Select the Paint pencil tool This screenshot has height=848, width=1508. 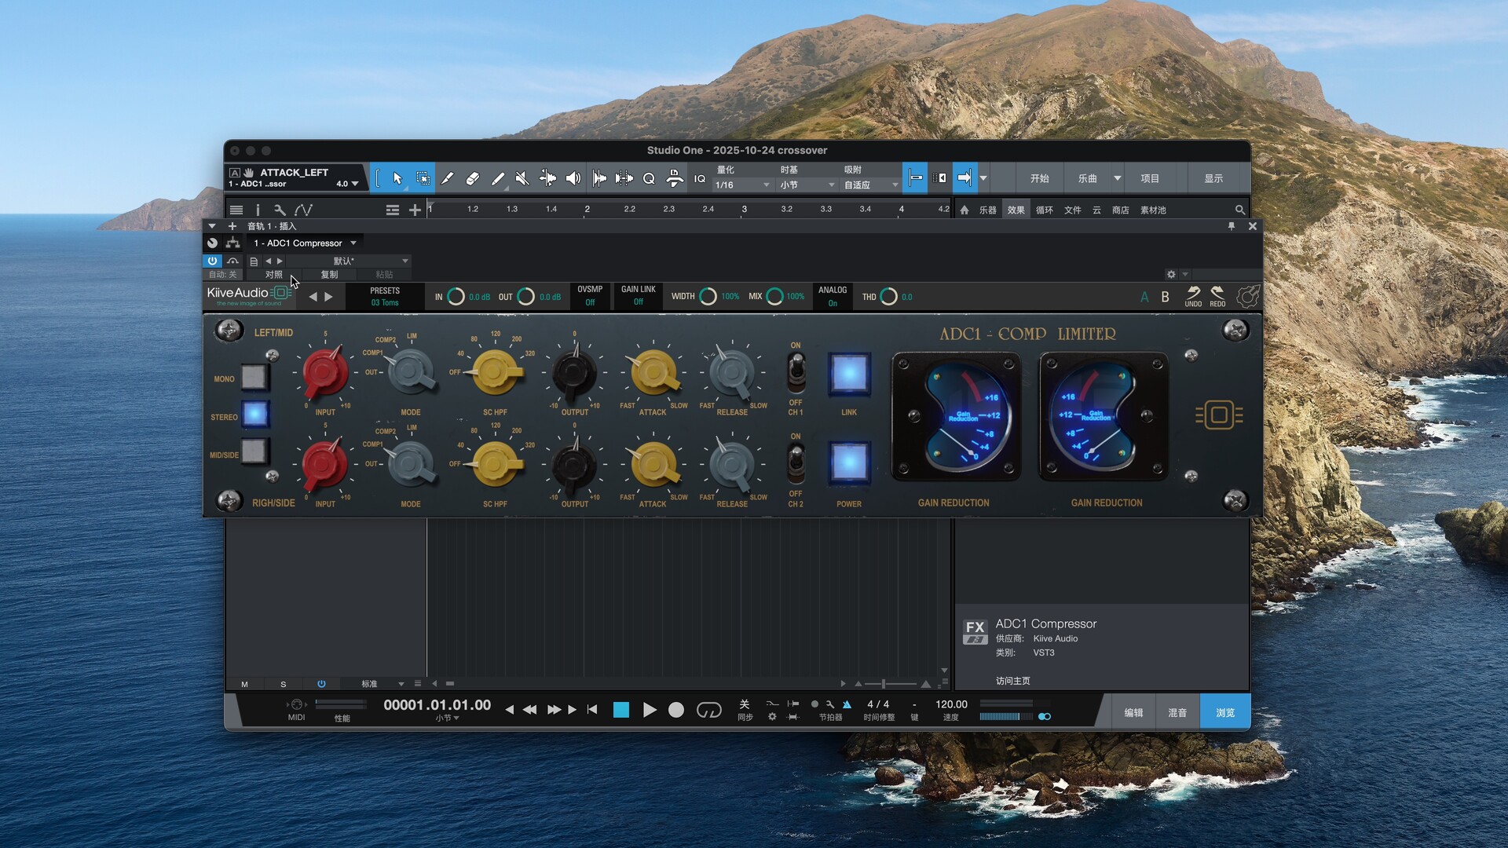click(497, 179)
